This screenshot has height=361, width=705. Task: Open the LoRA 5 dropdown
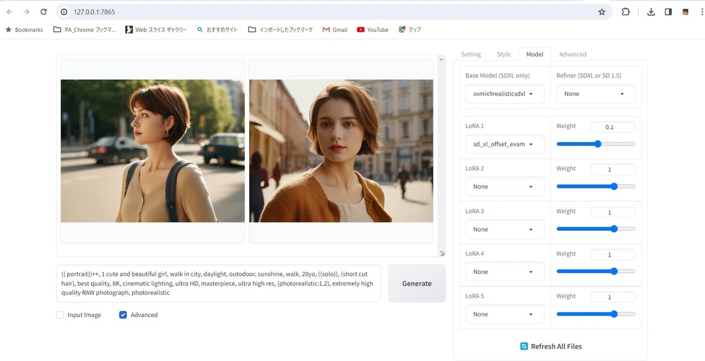(505, 314)
